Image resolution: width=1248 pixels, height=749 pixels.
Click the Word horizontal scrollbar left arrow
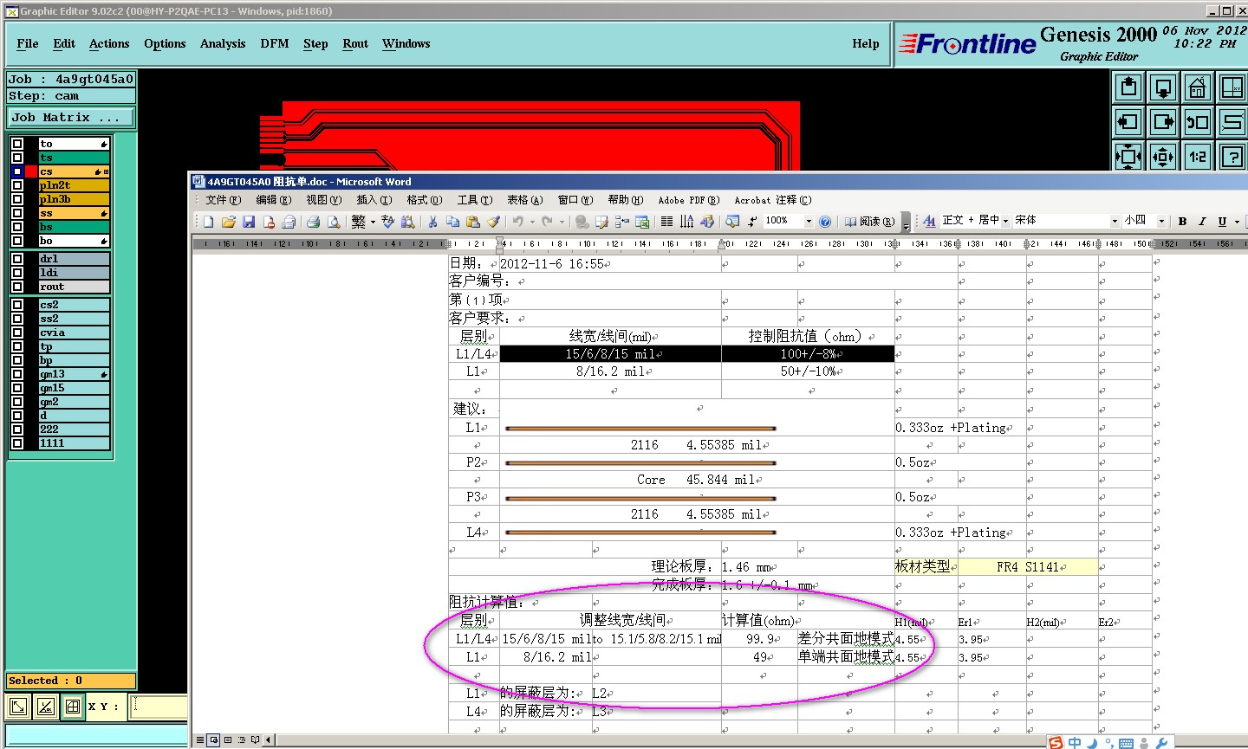click(x=269, y=740)
